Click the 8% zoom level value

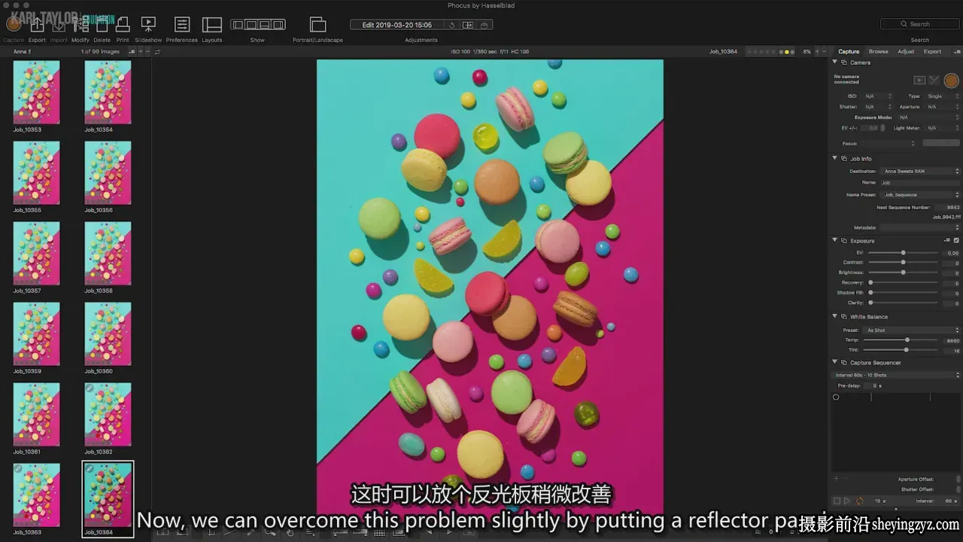(807, 51)
